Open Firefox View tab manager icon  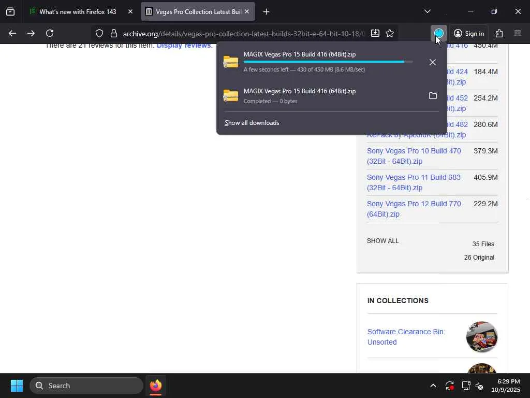tap(10, 12)
